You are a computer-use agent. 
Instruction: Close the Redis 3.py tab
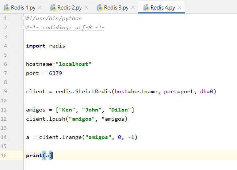tap(133, 7)
